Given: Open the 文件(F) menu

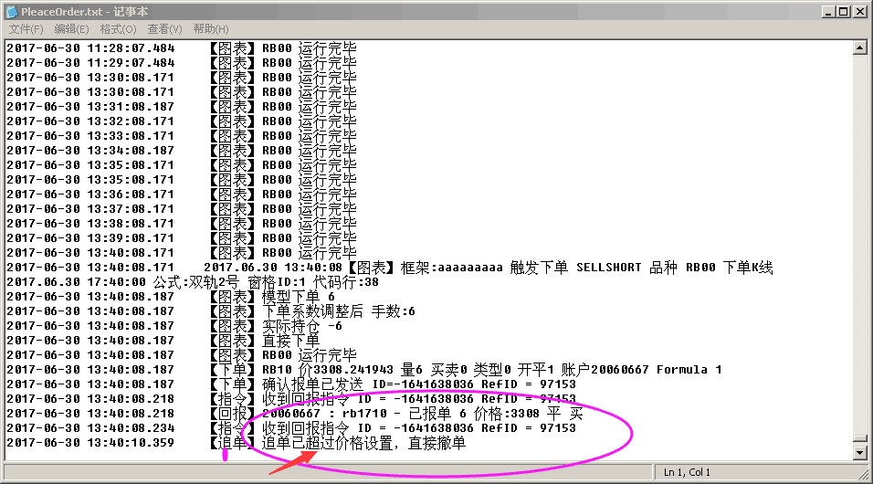Looking at the screenshot, I should point(26,29).
